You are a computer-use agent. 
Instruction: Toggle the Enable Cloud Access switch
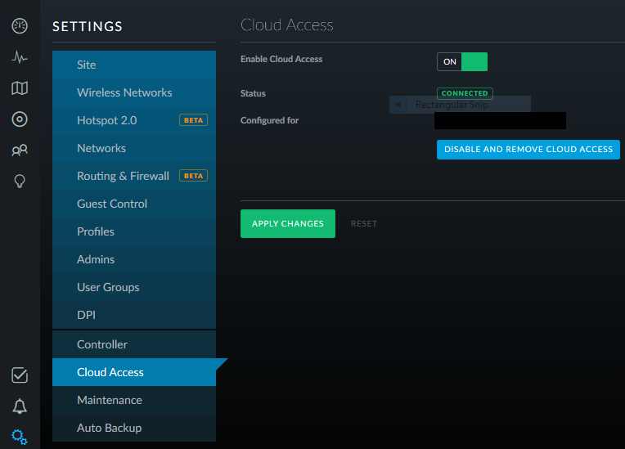click(x=462, y=61)
